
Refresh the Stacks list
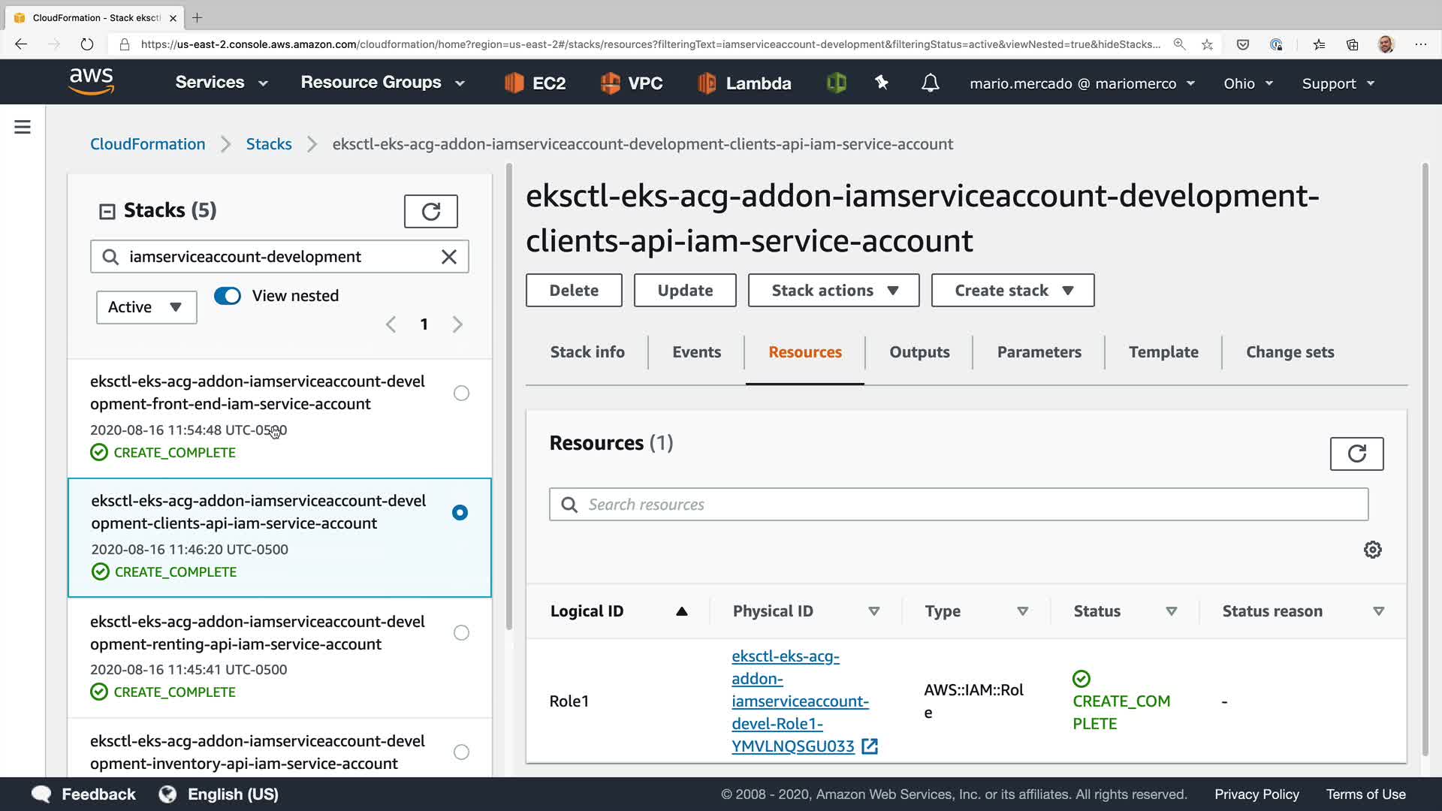(x=430, y=211)
